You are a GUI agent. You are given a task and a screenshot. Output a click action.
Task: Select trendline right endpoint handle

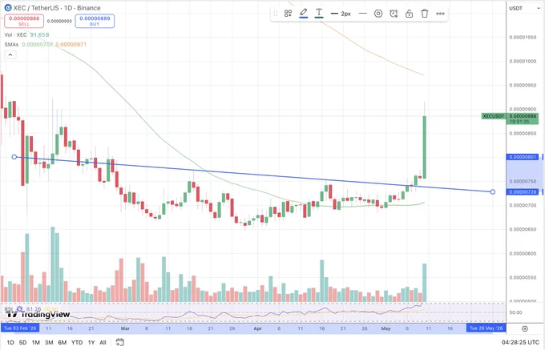point(493,191)
